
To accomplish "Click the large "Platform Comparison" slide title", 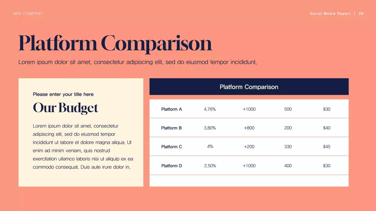I will coord(115,43).
